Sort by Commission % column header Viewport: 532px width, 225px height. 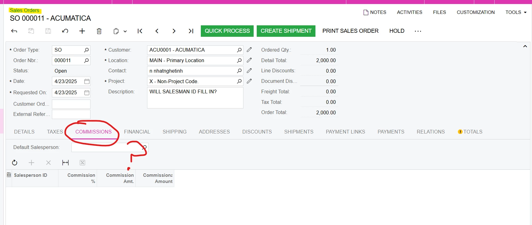pos(78,178)
